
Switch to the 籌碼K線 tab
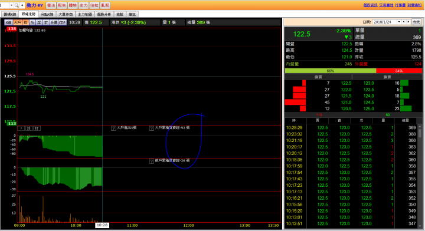pos(10,14)
